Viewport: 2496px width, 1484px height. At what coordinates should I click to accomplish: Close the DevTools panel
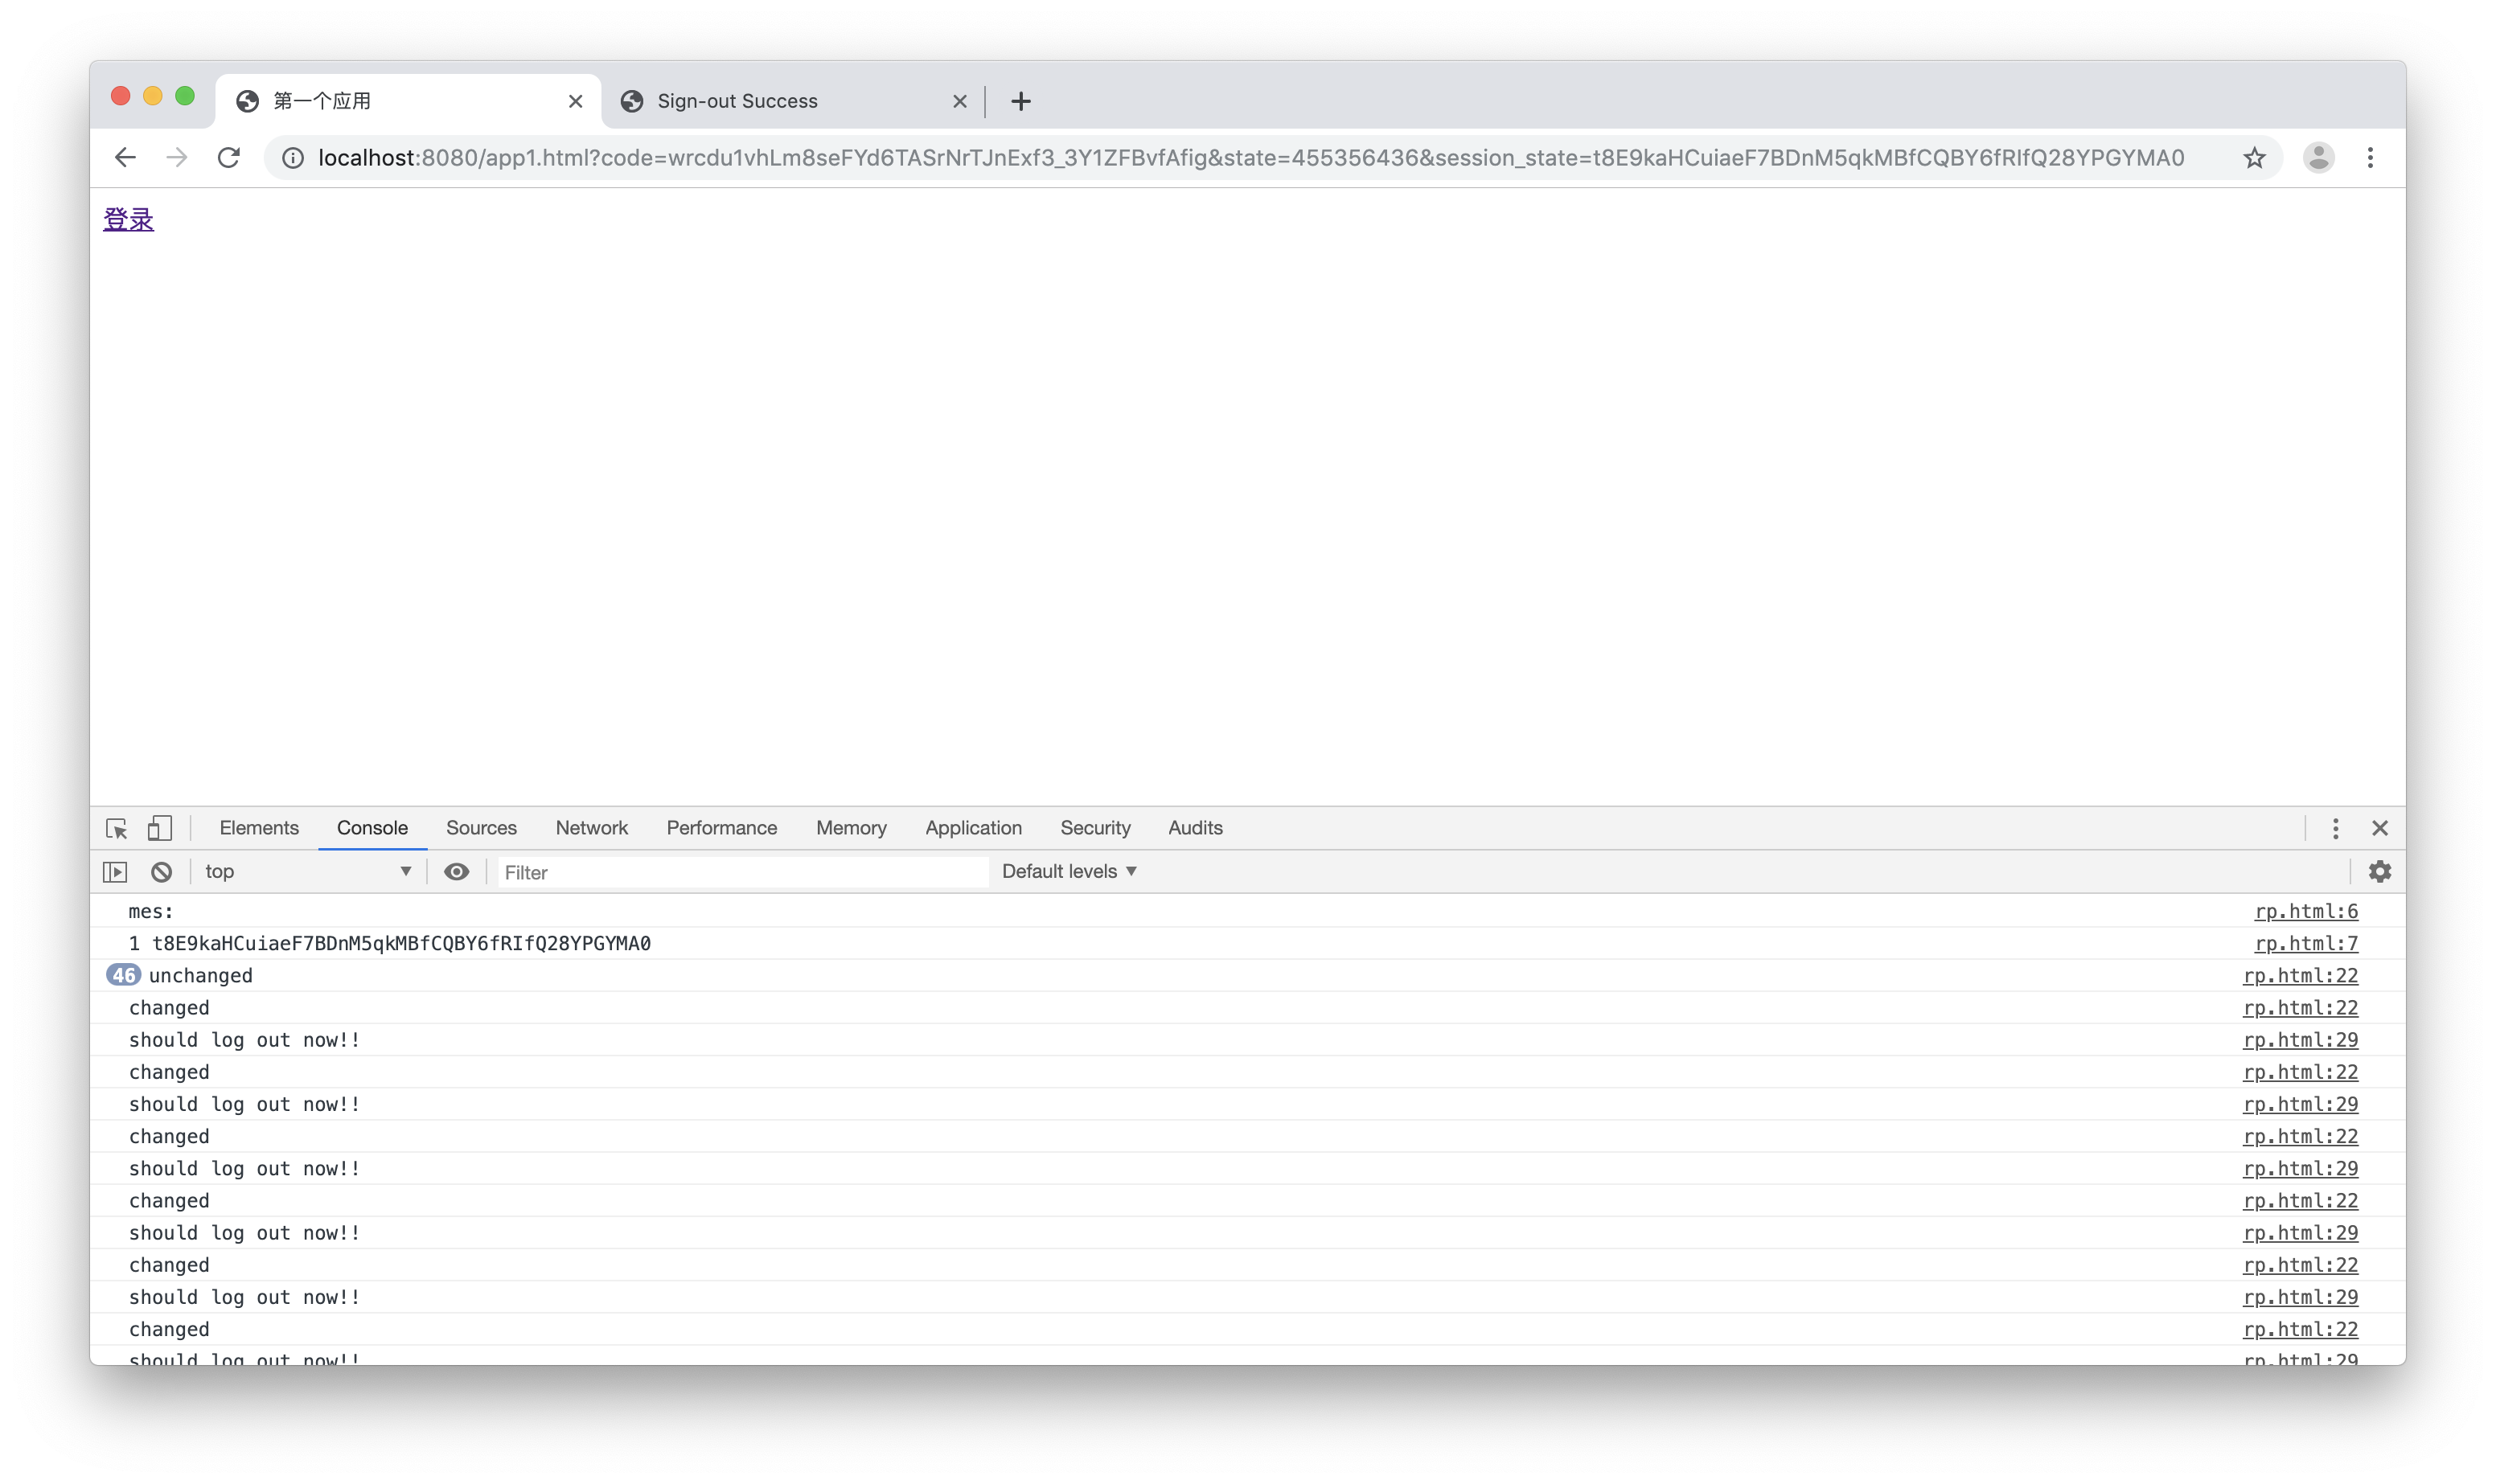(x=2380, y=828)
